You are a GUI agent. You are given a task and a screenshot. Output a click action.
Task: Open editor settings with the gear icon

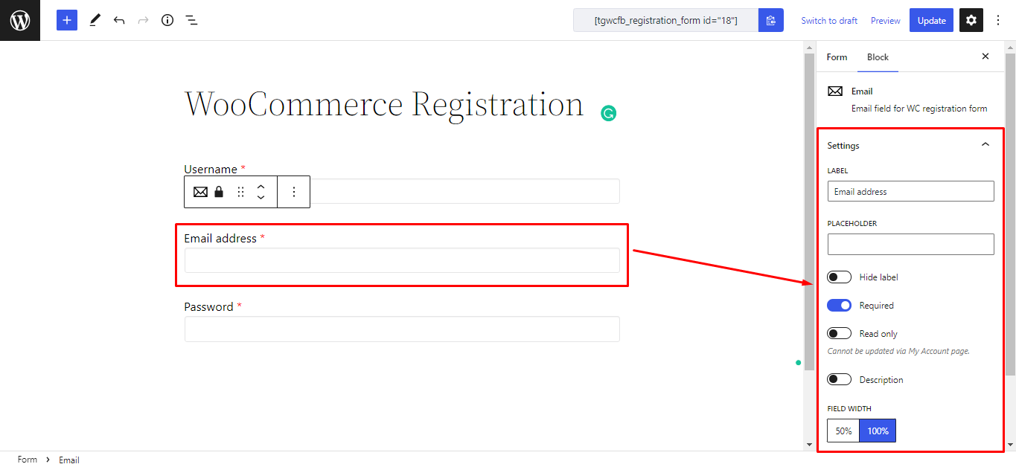[971, 20]
